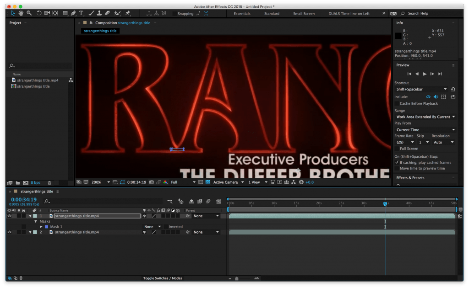
Task: Open the Project panel menu
Action: pos(26,23)
